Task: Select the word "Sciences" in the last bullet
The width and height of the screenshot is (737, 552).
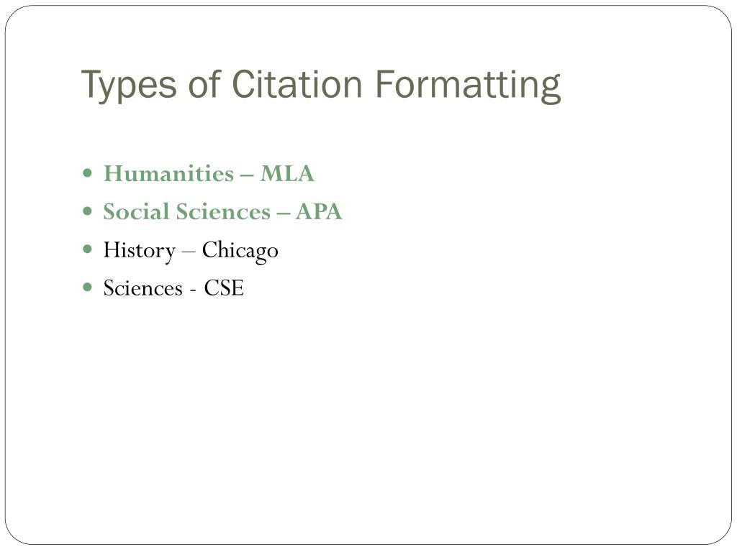Action: coord(143,287)
